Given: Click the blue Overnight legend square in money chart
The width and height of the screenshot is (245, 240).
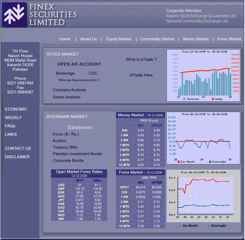Looking at the screenshot, I should click(210, 162).
